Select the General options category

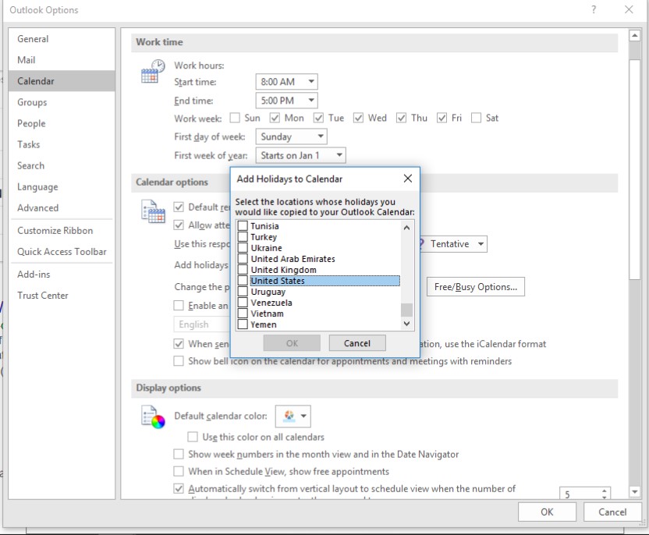click(x=62, y=39)
